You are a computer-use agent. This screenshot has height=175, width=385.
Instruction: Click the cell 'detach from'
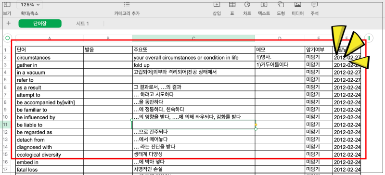click(50, 139)
